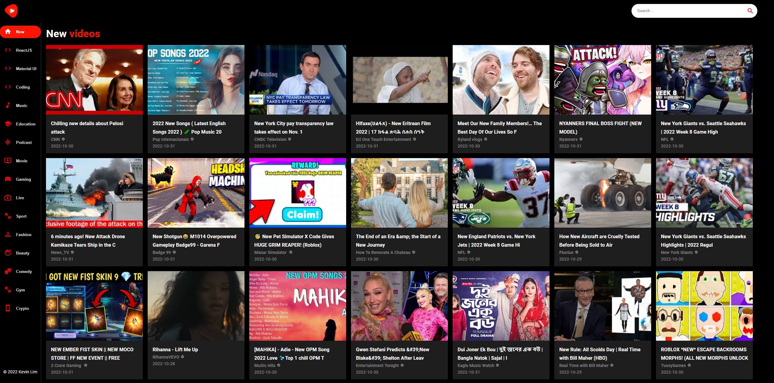
Task: Click the Crypto sidebar icon
Action: pos(8,308)
